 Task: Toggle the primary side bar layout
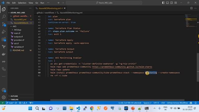tap(163, 3)
